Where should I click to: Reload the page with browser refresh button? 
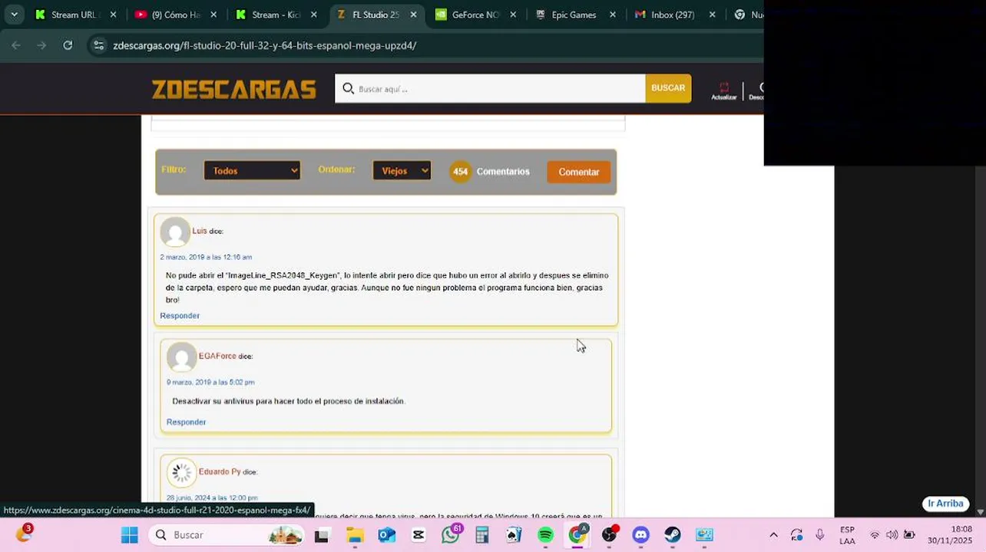[x=68, y=45]
